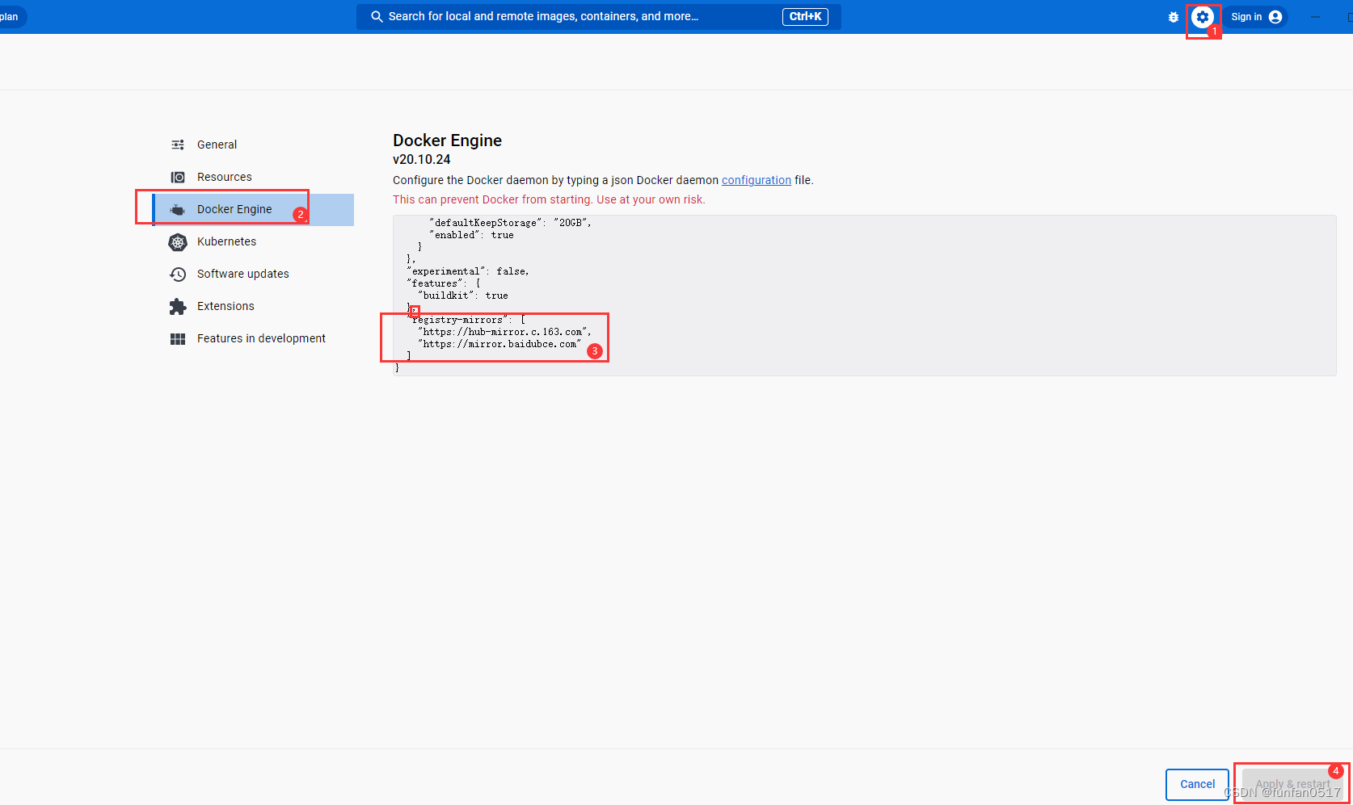Viewport: 1353px width, 805px height.
Task: Click the Docker Engine heading
Action: tap(447, 140)
